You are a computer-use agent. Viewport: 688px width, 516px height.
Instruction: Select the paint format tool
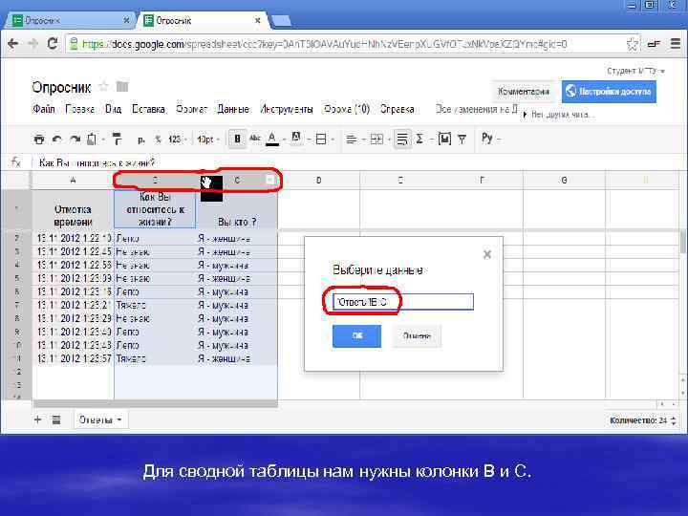117,140
